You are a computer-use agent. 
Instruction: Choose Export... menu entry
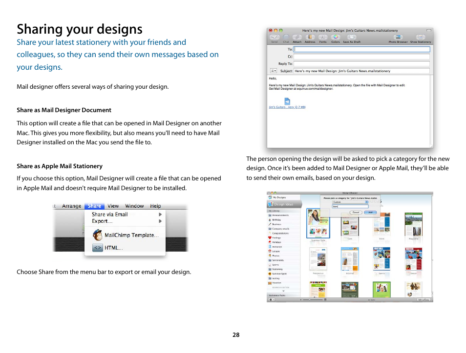[x=125, y=221]
